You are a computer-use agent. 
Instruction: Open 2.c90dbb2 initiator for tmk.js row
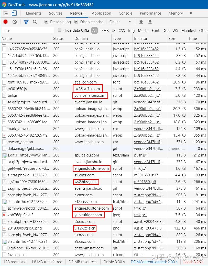point(147,95)
